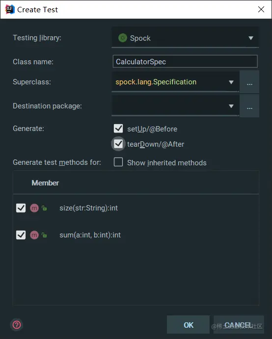Click the green Spock library icon
This screenshot has height=339, width=272.
pyautogui.click(x=123, y=38)
